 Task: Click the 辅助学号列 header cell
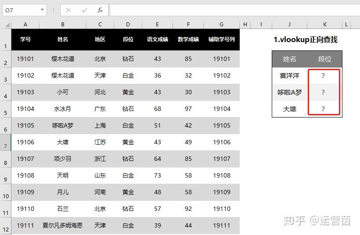pyautogui.click(x=221, y=39)
